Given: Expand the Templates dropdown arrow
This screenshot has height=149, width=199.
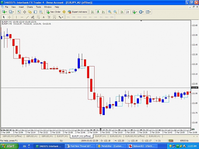Looking at the screenshot, I should (x=150, y=12).
